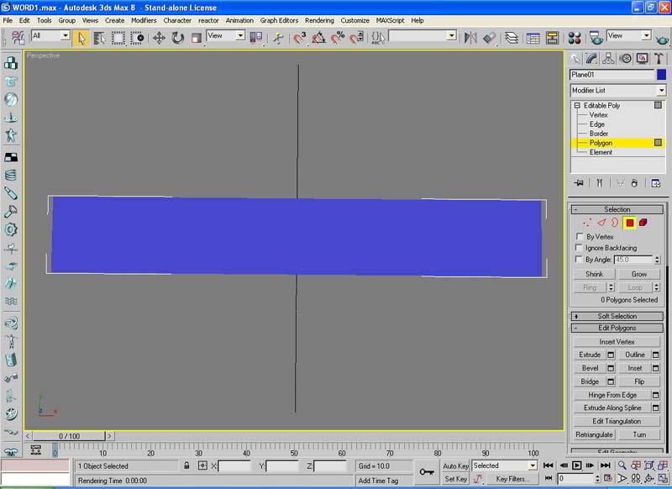Open the Utilities hammer panel tab
This screenshot has height=489, width=672.
tap(659, 58)
